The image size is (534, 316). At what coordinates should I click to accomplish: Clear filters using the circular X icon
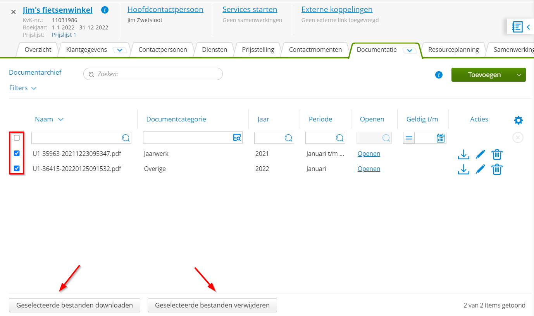pos(518,137)
